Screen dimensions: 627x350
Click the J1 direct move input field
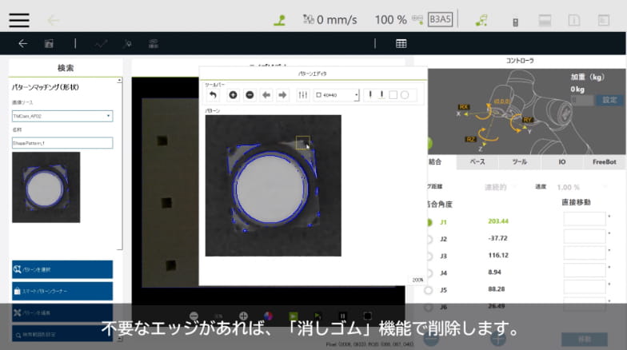[584, 219]
